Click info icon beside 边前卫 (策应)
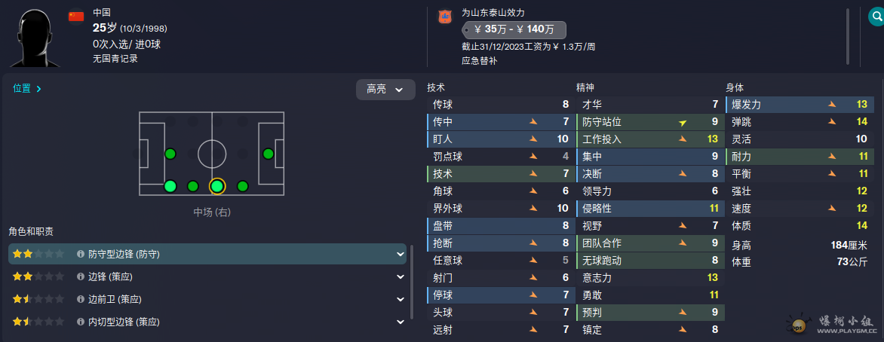The width and height of the screenshot is (884, 342). 81,299
